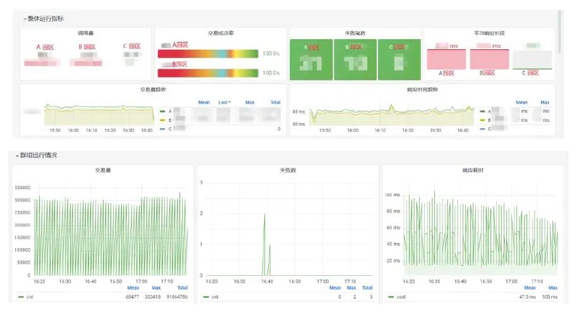Screen dimensions: 584x320
Task: Collapse the 群组运行情况 row chevron
Action: tap(17, 155)
